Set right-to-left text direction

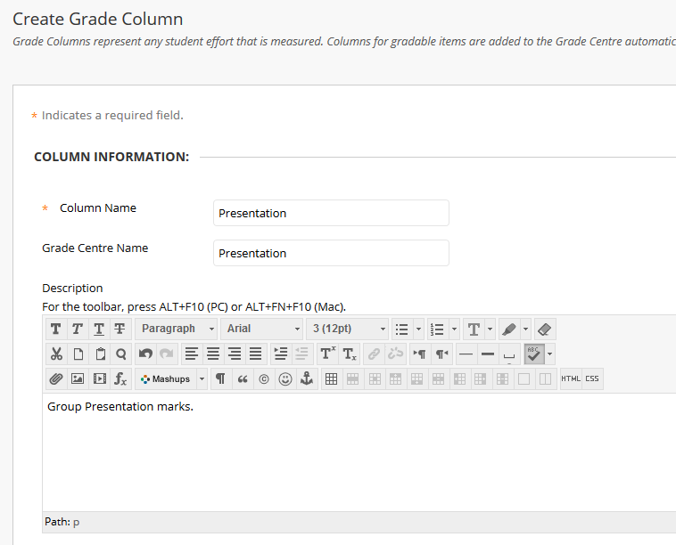[x=441, y=354]
